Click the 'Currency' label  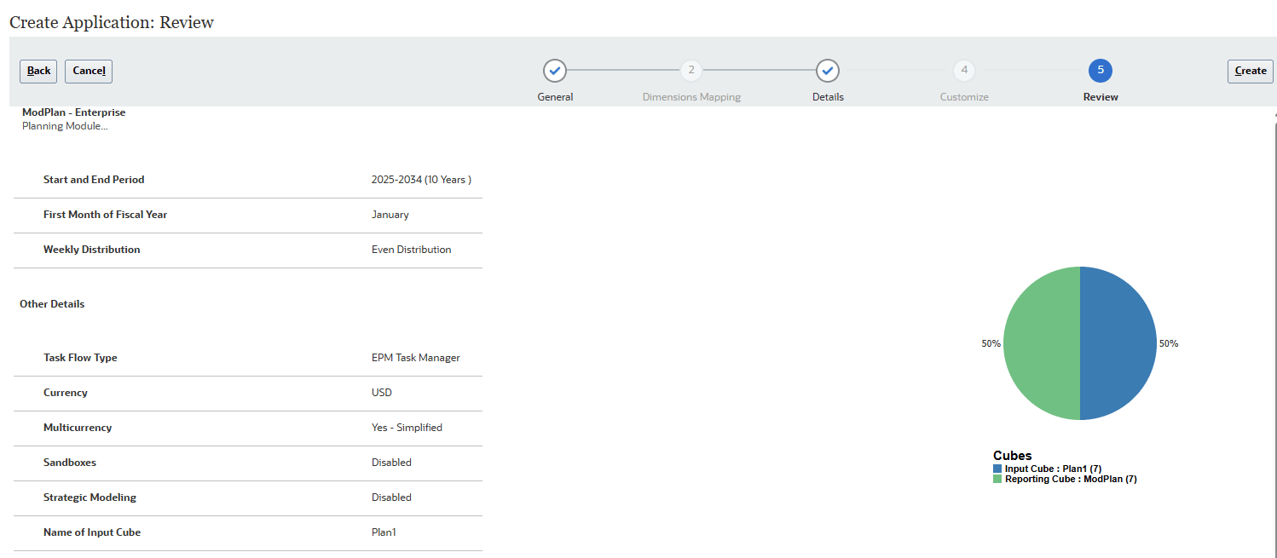pyautogui.click(x=65, y=393)
